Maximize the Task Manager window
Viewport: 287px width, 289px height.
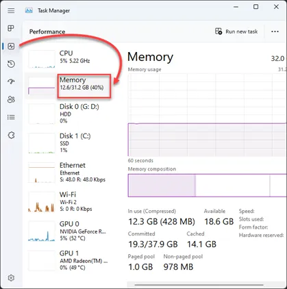(256, 7)
